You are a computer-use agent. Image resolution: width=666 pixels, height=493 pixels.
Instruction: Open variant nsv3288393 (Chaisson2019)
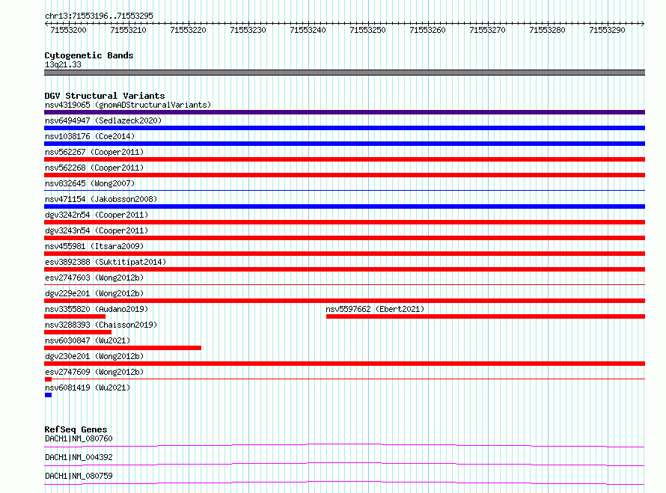click(x=101, y=325)
